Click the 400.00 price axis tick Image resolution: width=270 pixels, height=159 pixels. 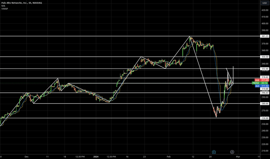tap(265, 23)
